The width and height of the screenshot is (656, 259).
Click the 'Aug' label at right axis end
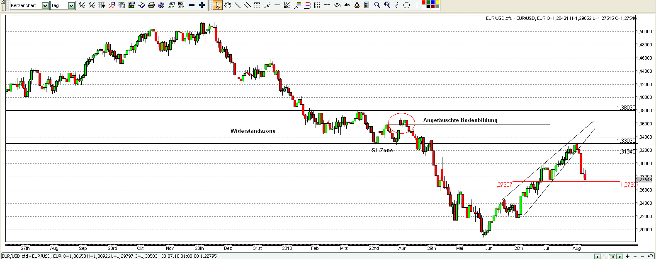pos(577,249)
